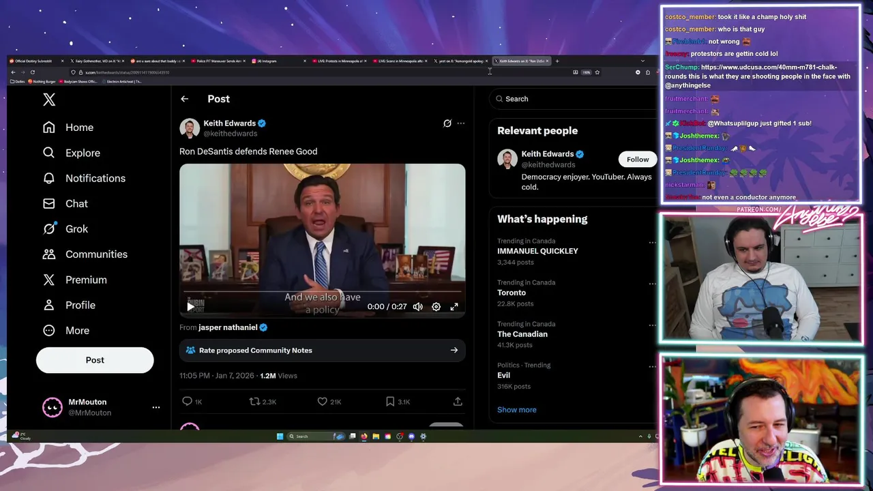Screen dimensions: 873x491
Task: Show hidden system tray icons
Action: [640, 436]
